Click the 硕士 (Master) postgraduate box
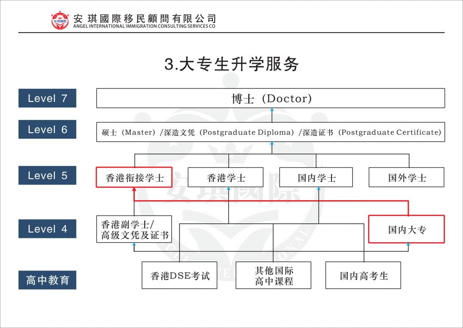This screenshot has width=463, height=328. (271, 132)
